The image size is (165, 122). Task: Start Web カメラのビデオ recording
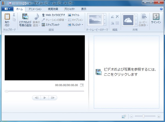(x=54, y=15)
